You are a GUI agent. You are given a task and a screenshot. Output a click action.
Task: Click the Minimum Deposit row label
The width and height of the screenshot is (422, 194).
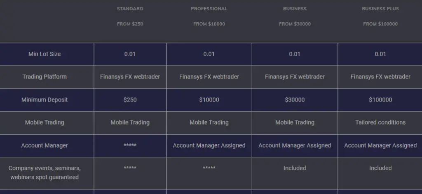click(45, 100)
